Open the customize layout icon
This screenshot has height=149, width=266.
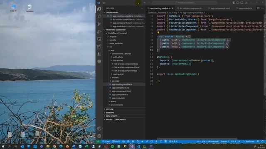(x=246, y=3)
